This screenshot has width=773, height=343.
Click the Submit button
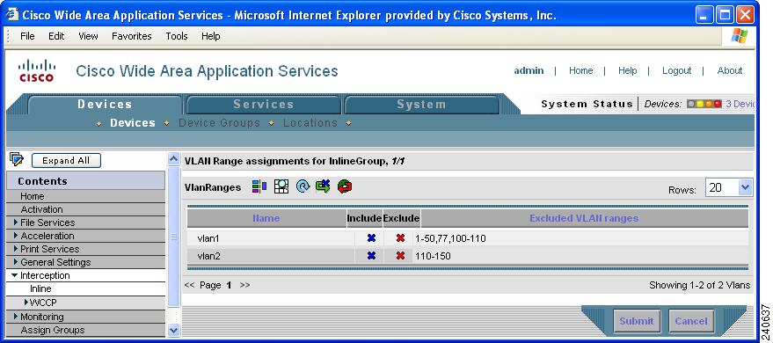(x=636, y=321)
